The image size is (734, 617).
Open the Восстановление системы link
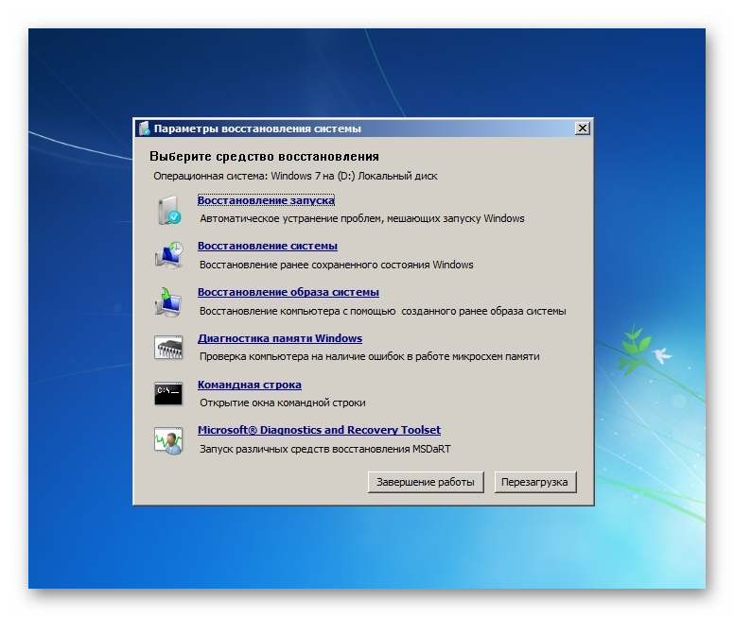268,246
